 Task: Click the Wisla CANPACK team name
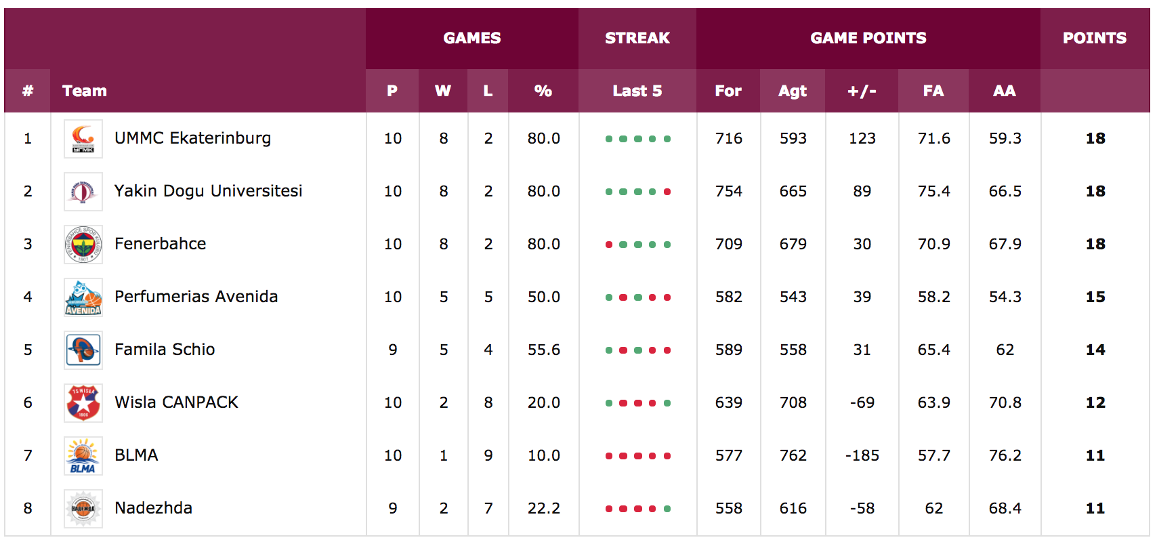tap(176, 402)
